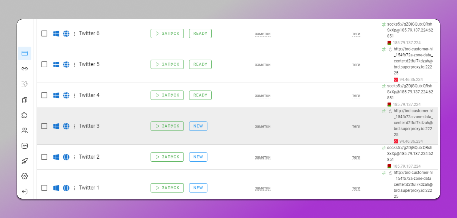Add теги for Twitter 1

356,188
